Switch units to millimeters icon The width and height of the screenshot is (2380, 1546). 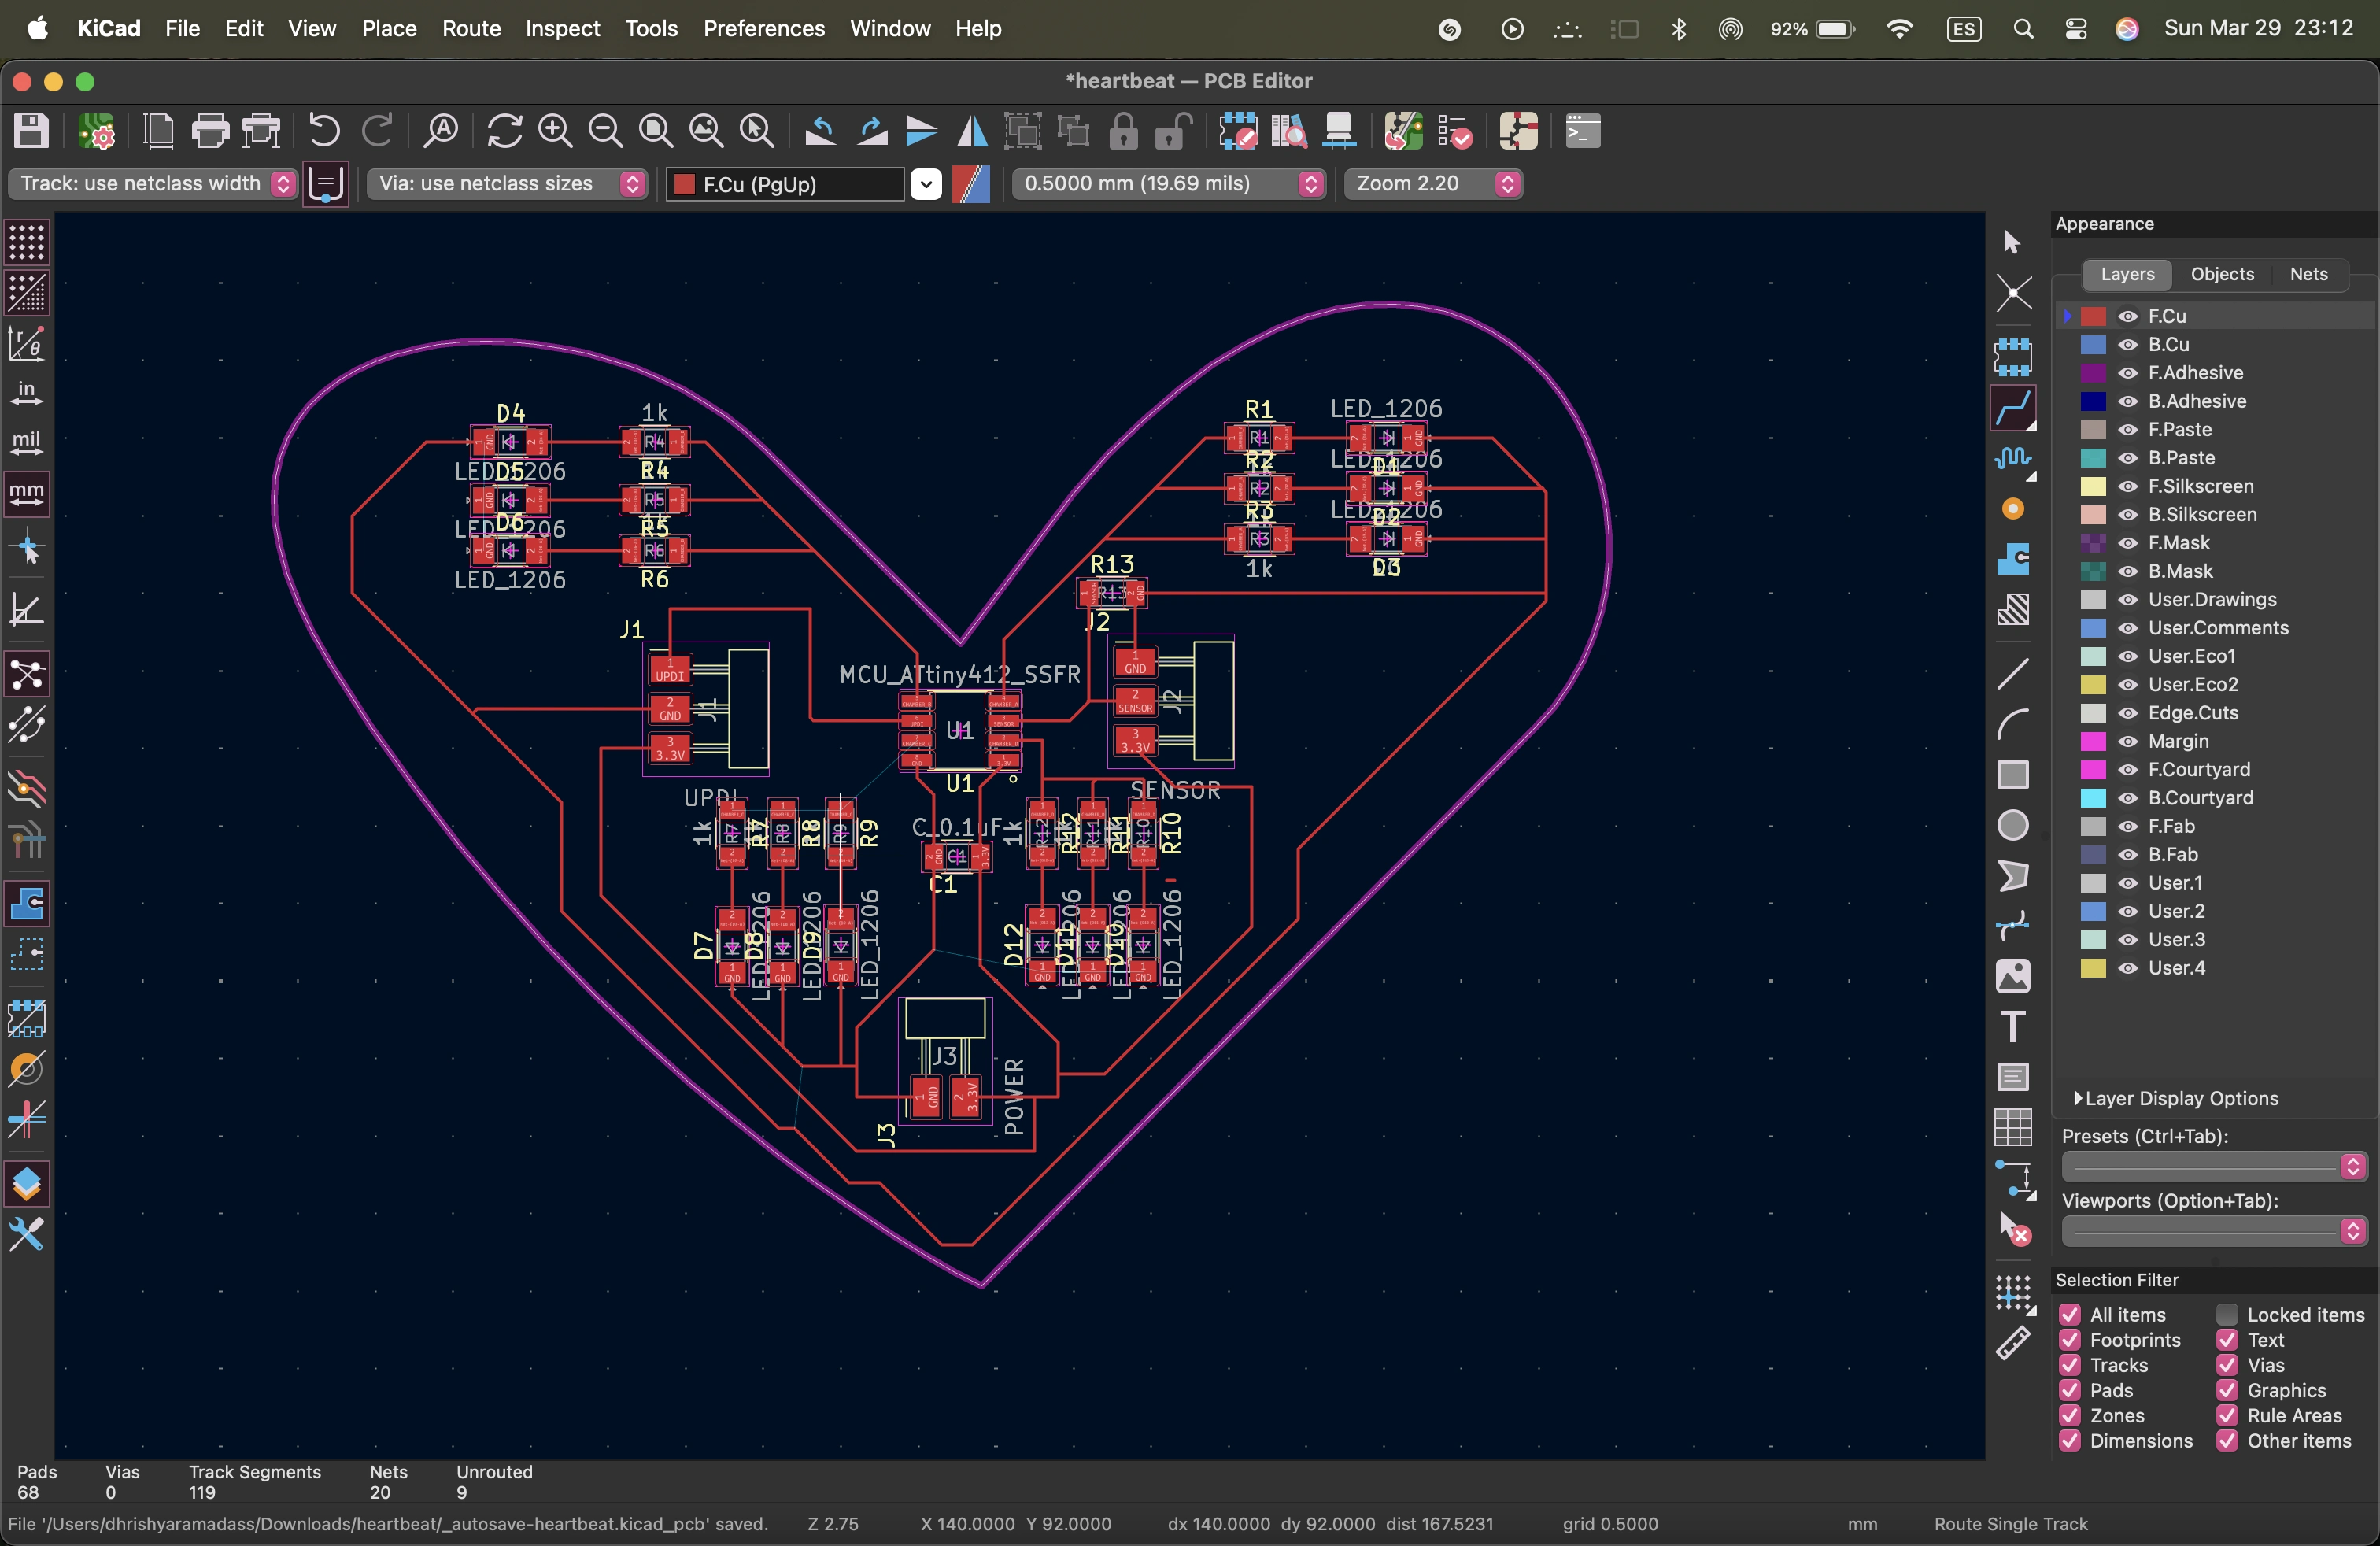(26, 493)
